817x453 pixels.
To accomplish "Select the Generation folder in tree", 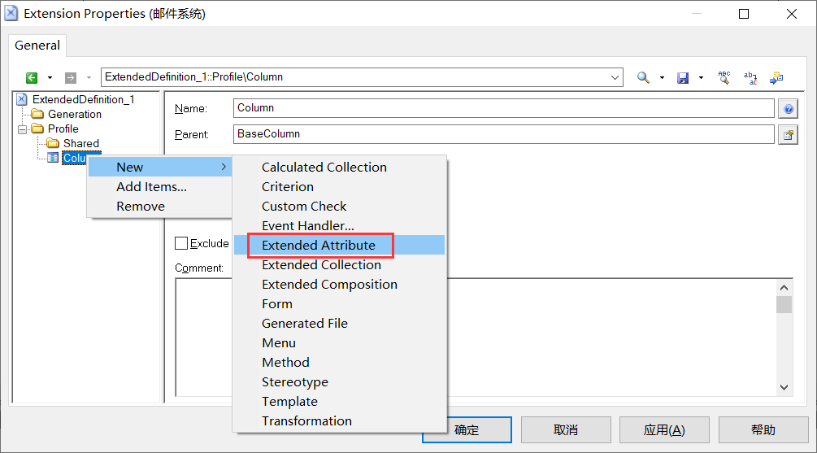I will coord(75,114).
